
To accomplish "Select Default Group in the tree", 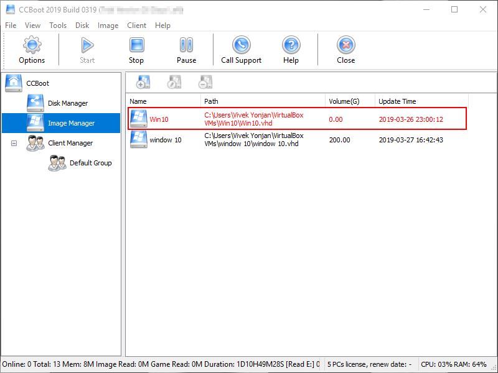I will pyautogui.click(x=90, y=163).
